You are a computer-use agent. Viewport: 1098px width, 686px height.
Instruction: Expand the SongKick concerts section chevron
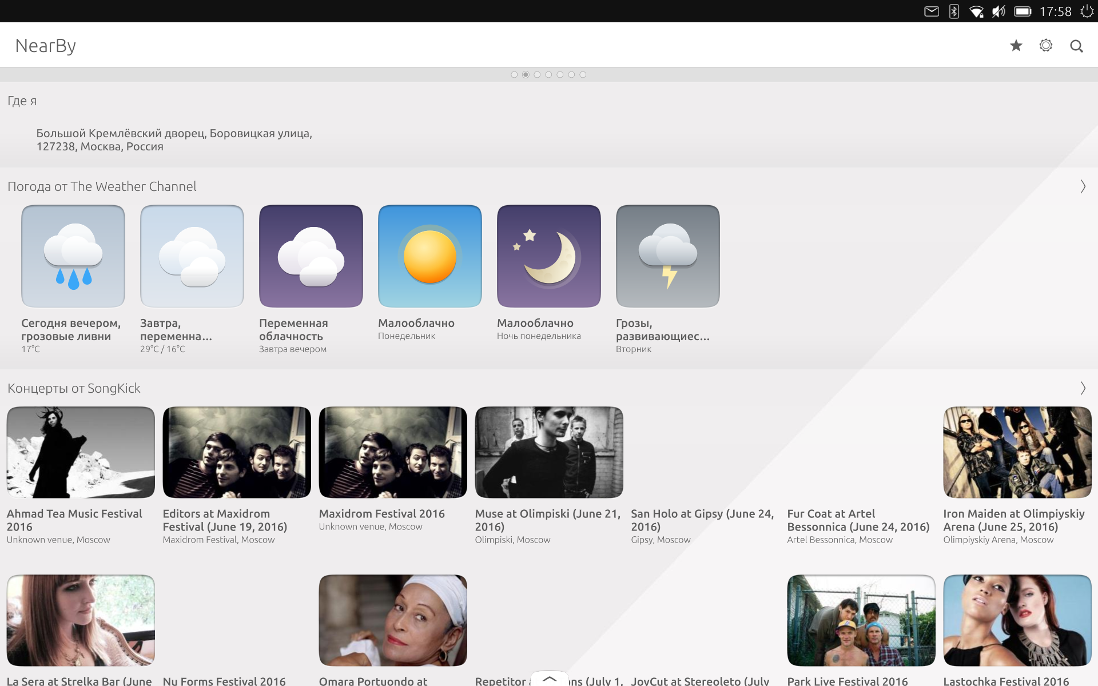(x=1083, y=388)
